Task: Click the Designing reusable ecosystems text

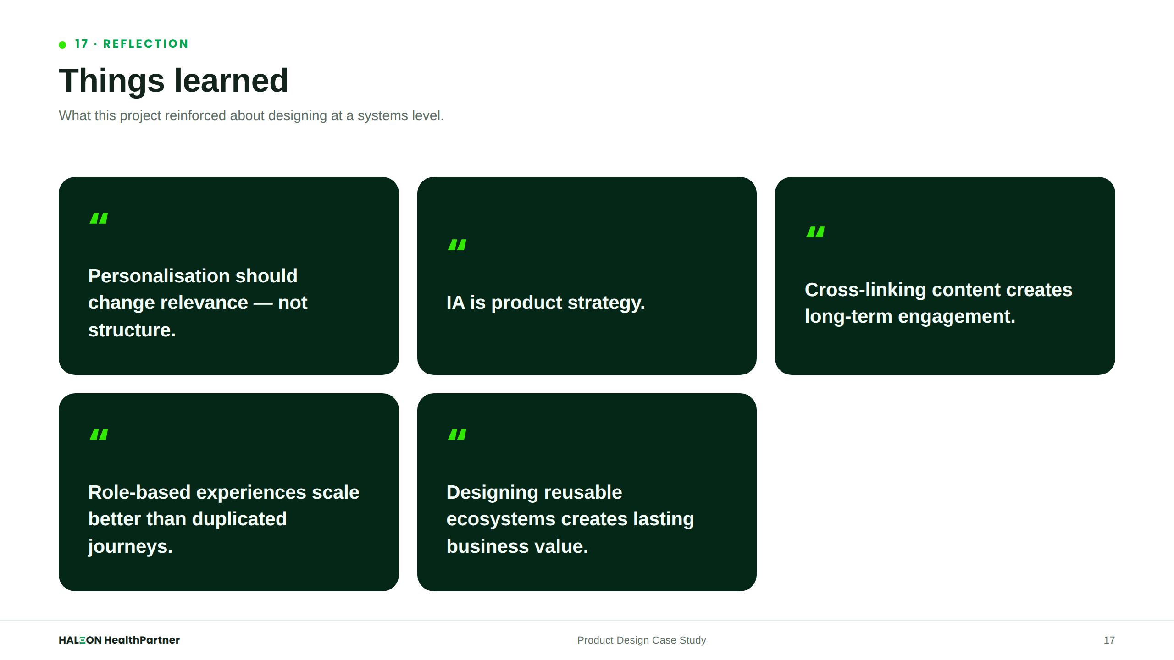Action: 570,519
